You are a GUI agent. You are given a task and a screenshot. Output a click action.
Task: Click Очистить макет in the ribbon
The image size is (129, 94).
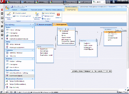[x=19, y=13]
